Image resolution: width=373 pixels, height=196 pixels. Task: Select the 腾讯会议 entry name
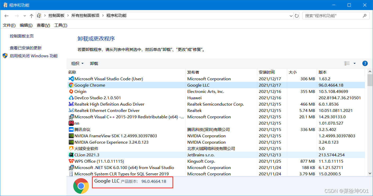[x=82, y=129]
